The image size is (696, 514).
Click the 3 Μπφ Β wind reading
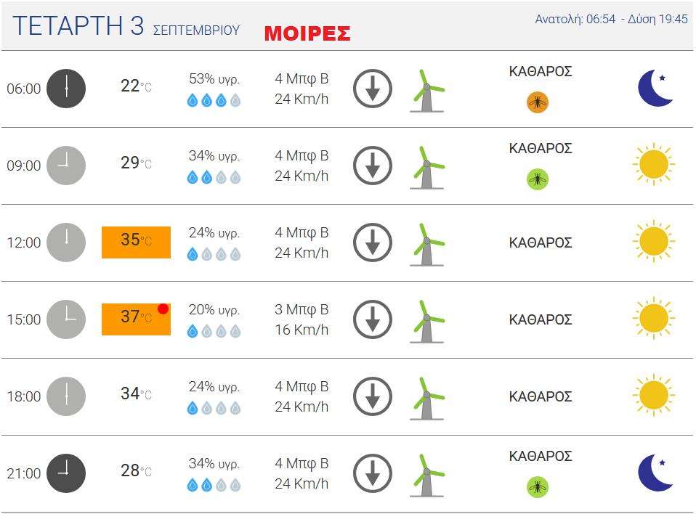[302, 309]
